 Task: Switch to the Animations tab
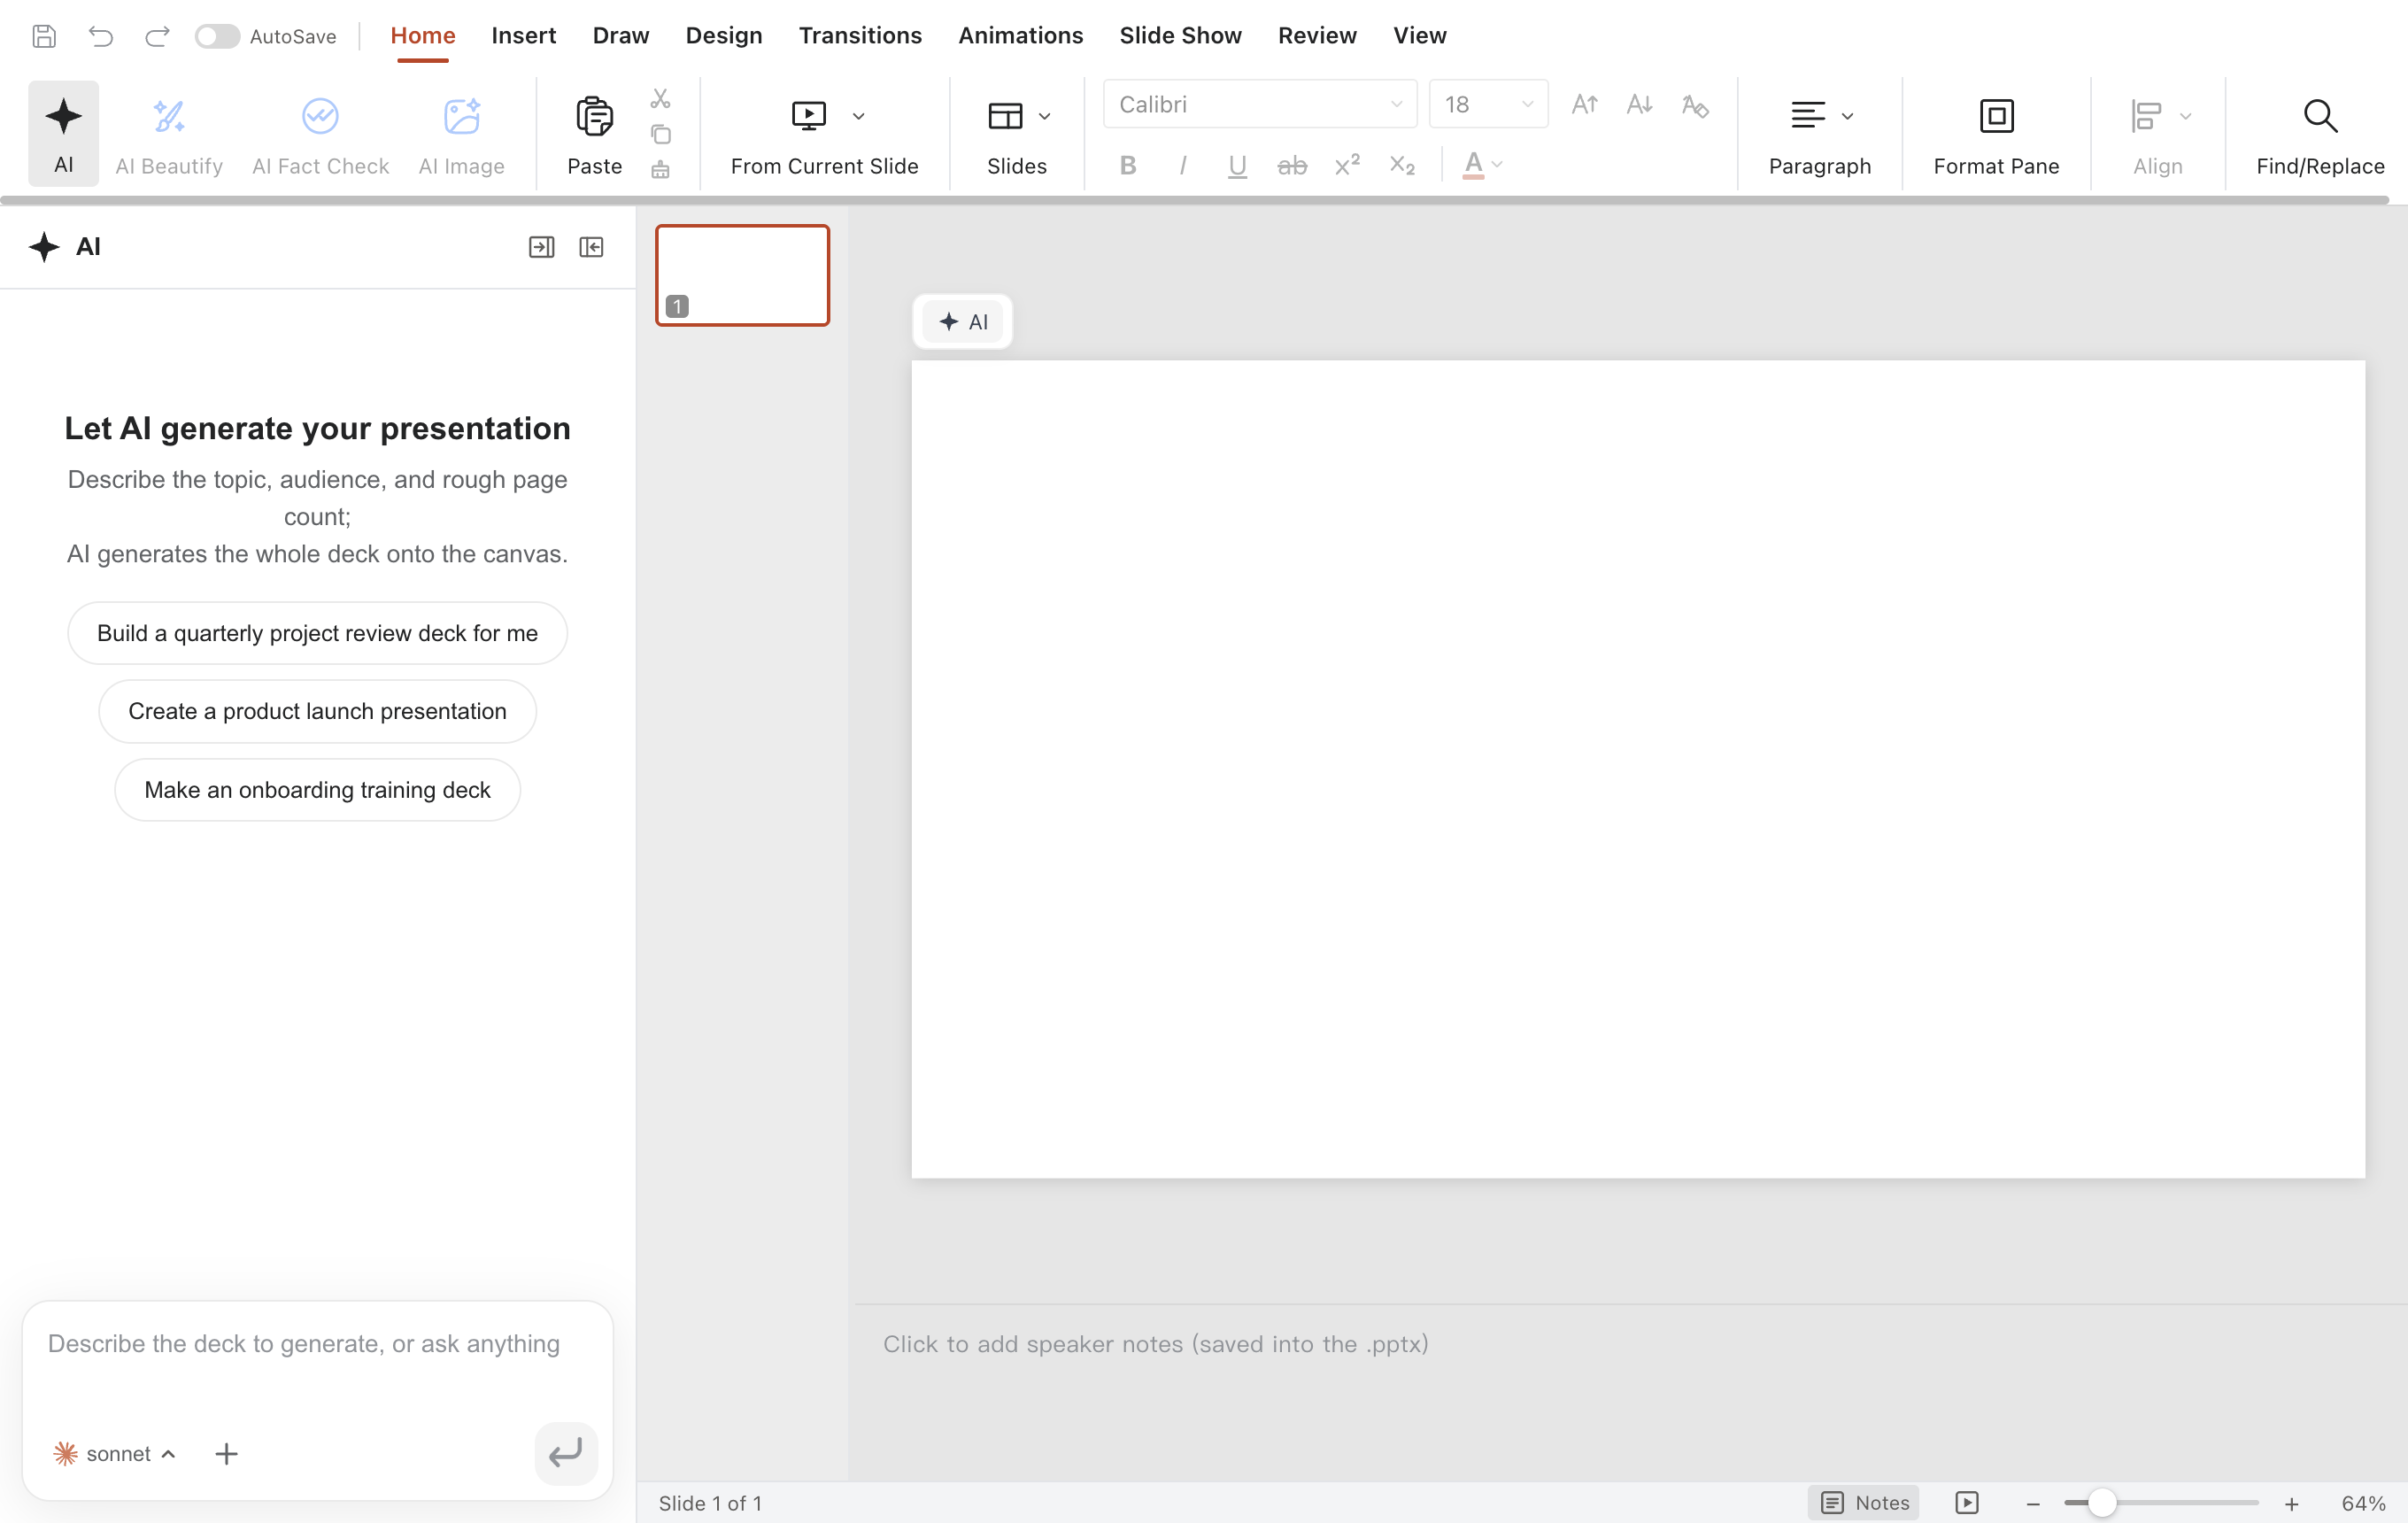click(1020, 36)
